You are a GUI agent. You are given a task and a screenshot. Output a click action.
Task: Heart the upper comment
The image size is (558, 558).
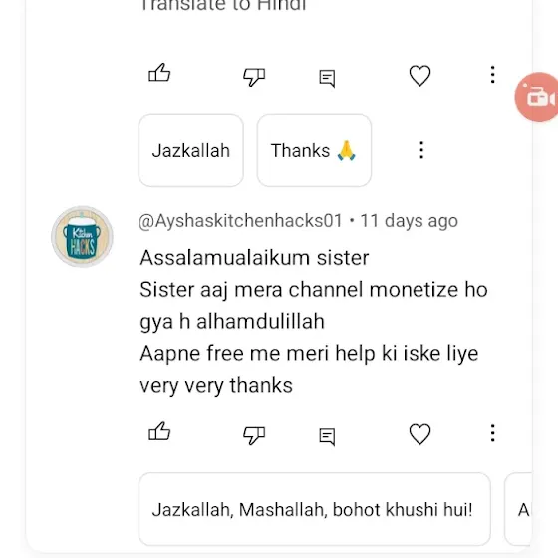(419, 76)
